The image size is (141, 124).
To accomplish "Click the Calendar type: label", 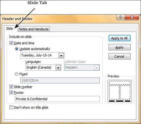I will 75,62.
